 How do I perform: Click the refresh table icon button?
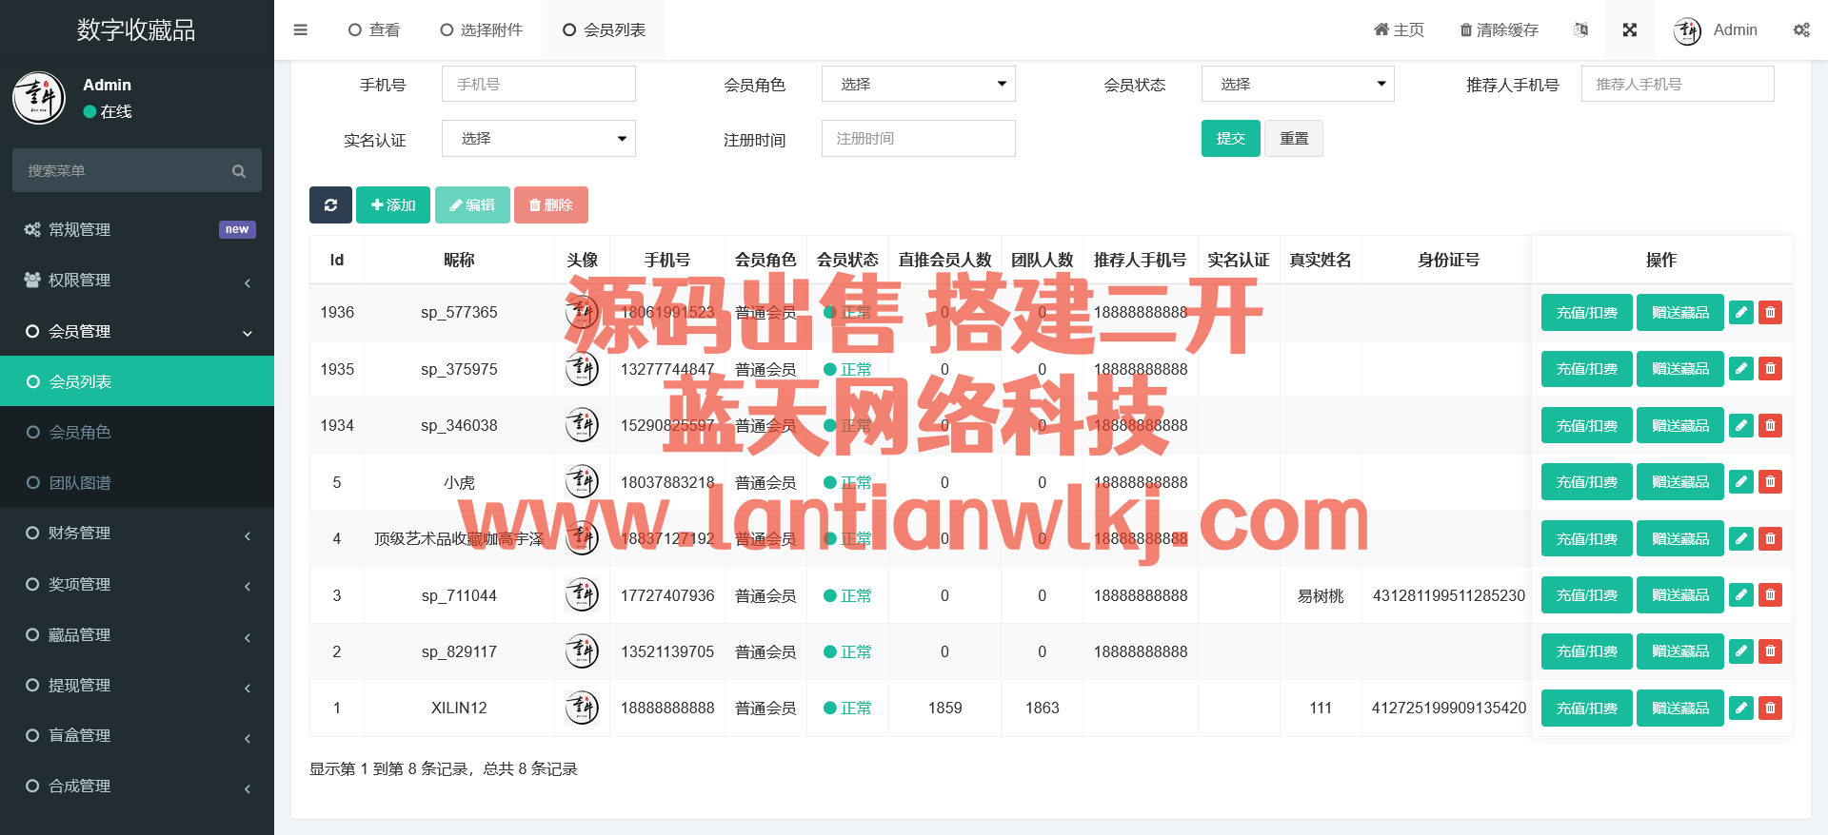click(330, 205)
